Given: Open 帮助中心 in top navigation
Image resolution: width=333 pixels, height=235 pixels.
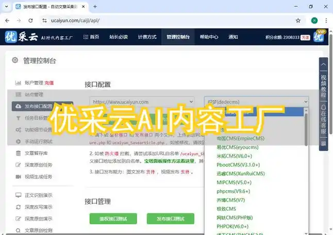Looking at the screenshot, I should coord(209,37).
